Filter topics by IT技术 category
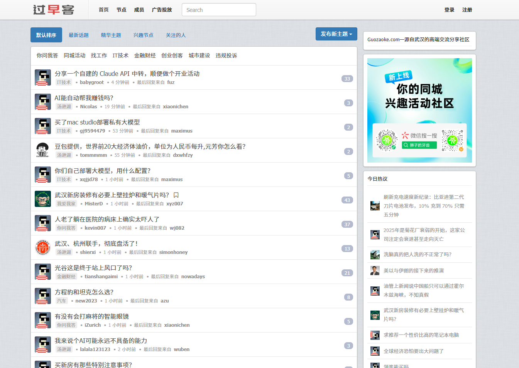The height and width of the screenshot is (368, 519). pyautogui.click(x=120, y=55)
